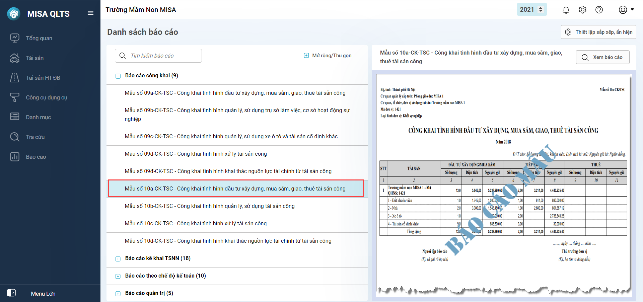
Task: Select report Mẫu số 10b-CK-TSC
Action: (x=237, y=206)
